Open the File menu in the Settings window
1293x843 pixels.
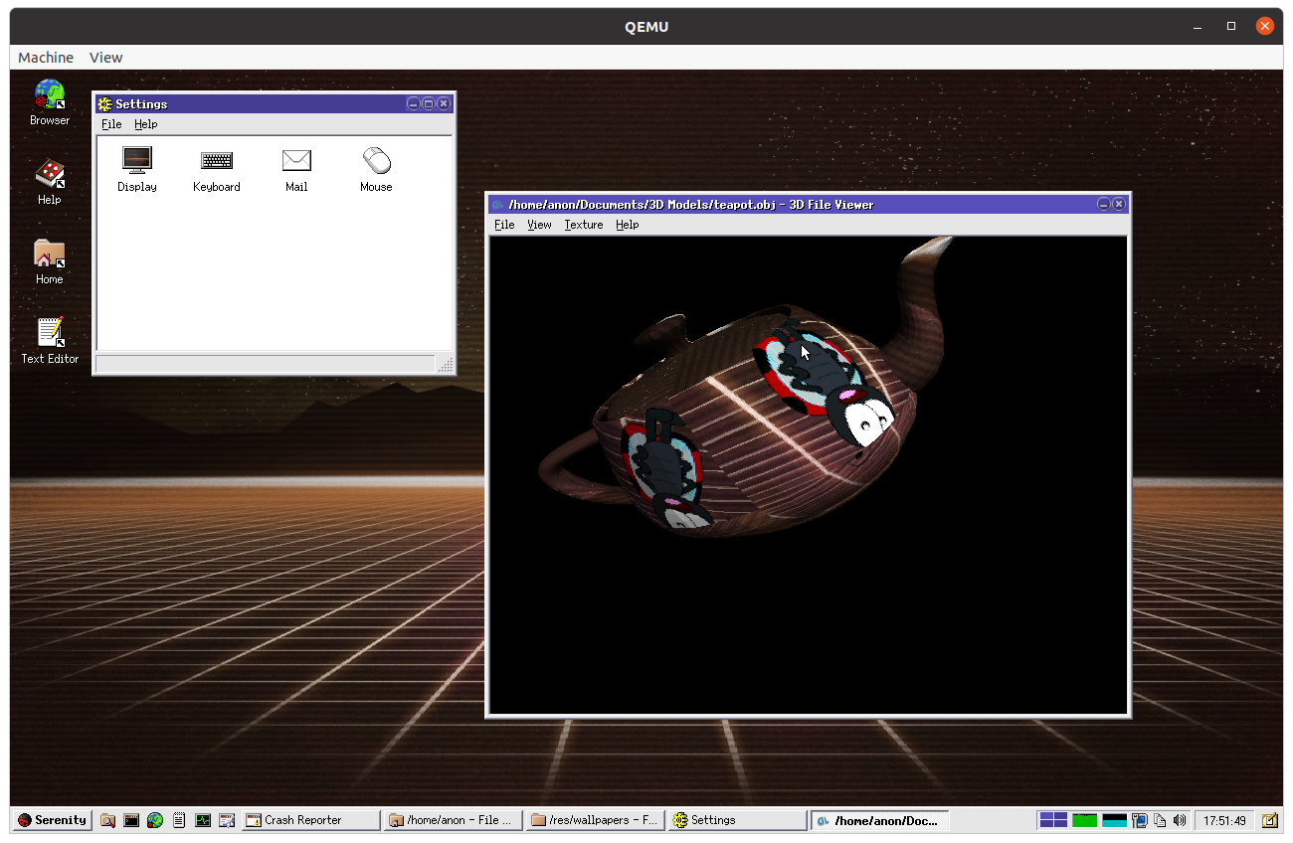pos(110,124)
